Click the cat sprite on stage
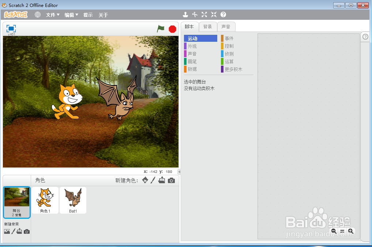This screenshot has height=247, width=372. pos(67,102)
